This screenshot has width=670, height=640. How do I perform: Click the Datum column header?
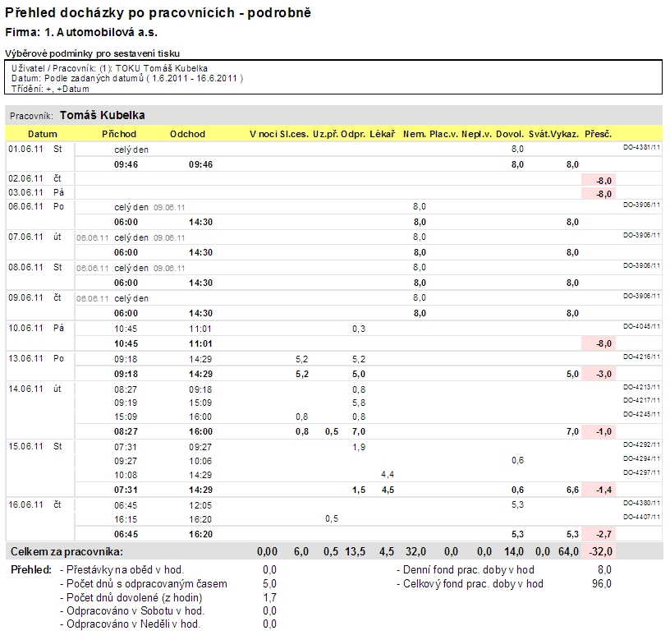click(42, 134)
